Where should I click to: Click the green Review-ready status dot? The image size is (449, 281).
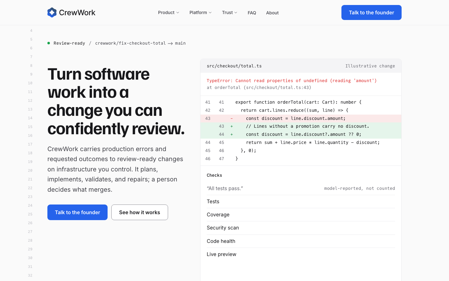click(49, 43)
